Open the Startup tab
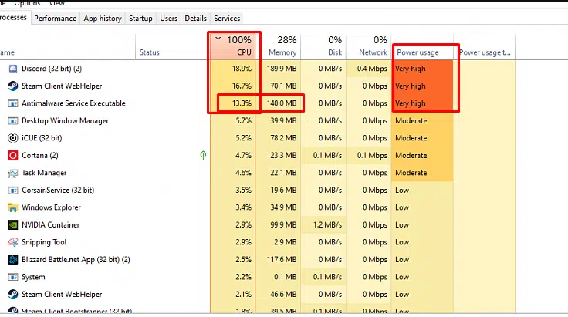 pos(140,19)
